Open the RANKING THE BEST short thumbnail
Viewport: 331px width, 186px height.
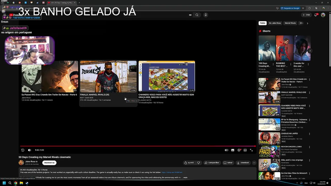pyautogui.click(x=284, y=48)
